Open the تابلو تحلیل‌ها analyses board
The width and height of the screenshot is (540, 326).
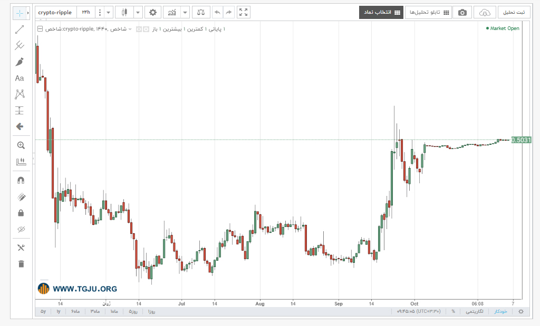tap(428, 13)
